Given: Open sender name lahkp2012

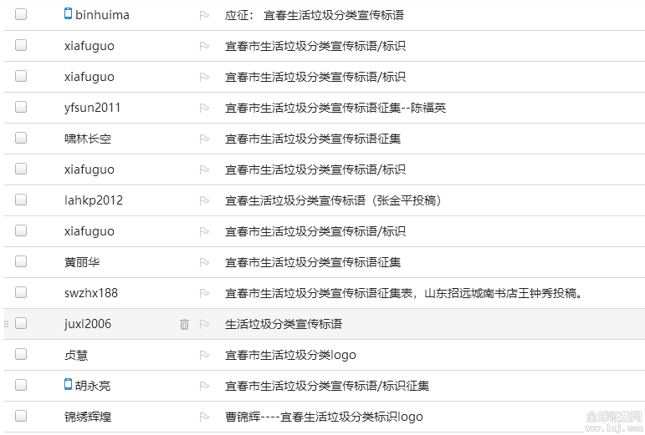Looking at the screenshot, I should coord(94,200).
